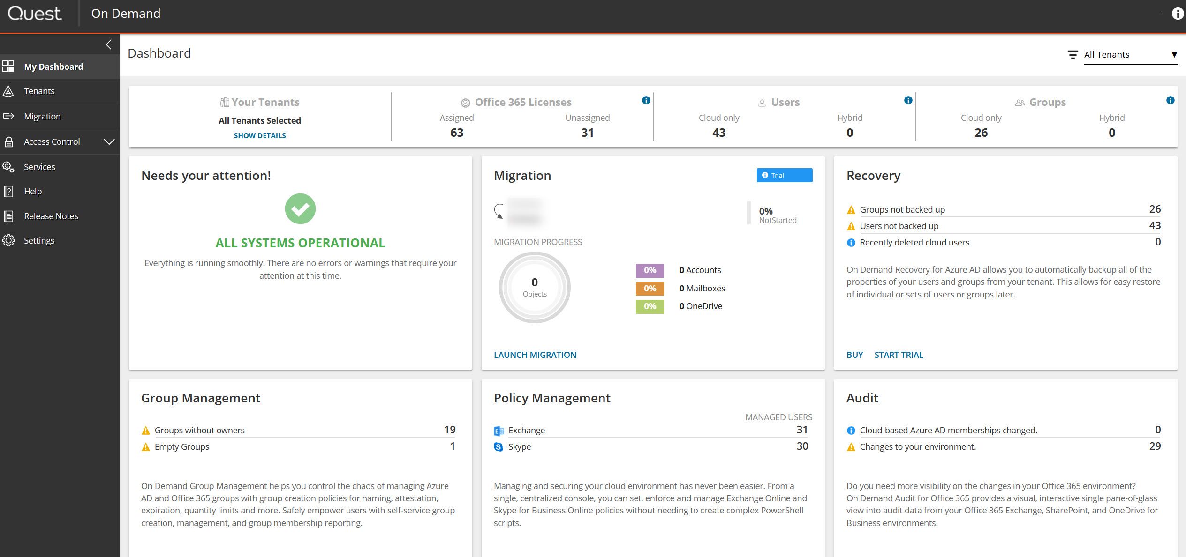Click the Release Notes document icon
This screenshot has height=557, width=1186.
tap(8, 216)
